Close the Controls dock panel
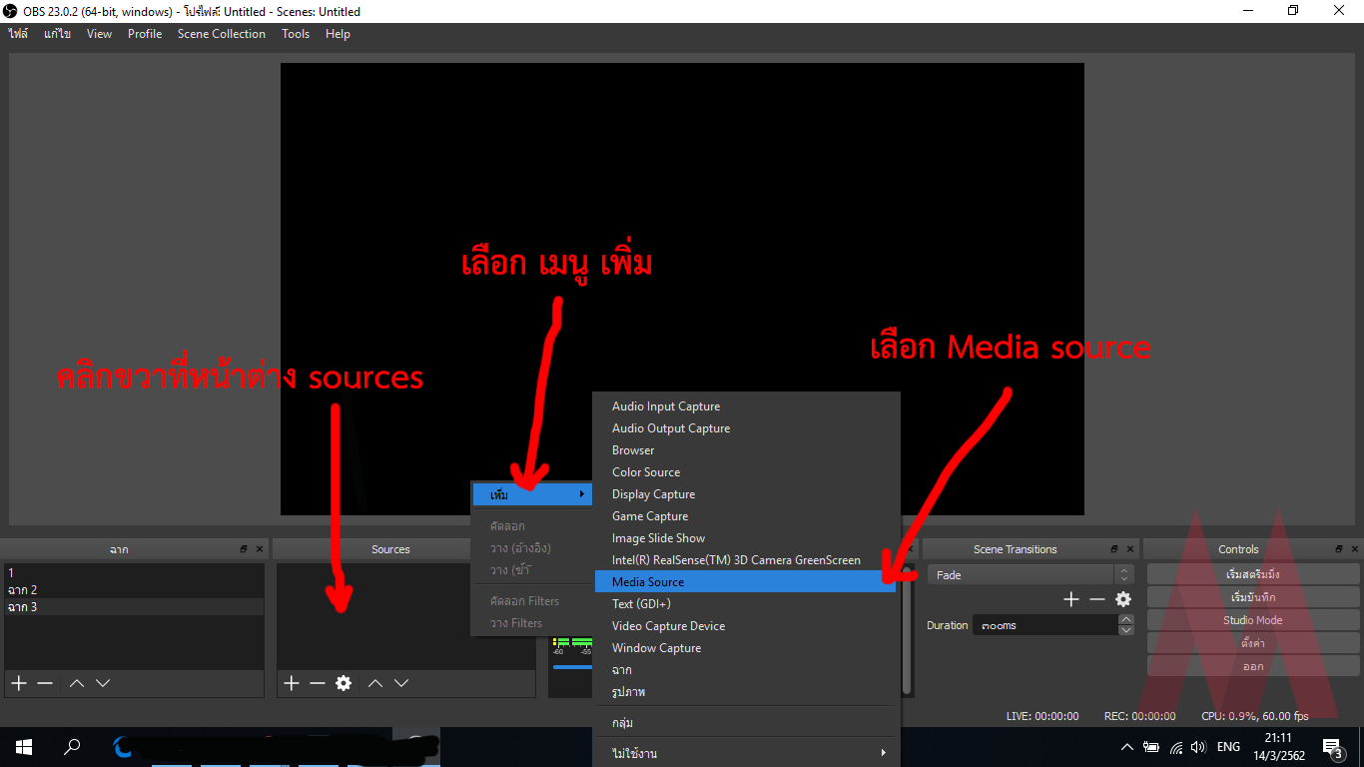 click(1355, 549)
